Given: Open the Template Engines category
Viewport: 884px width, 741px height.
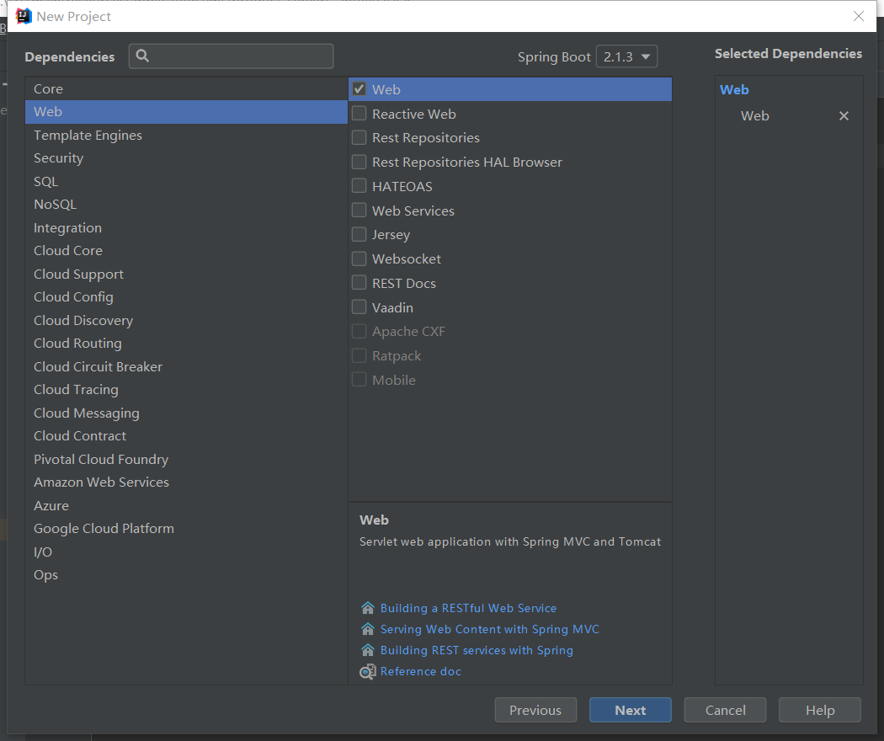Looking at the screenshot, I should click(x=186, y=136).
